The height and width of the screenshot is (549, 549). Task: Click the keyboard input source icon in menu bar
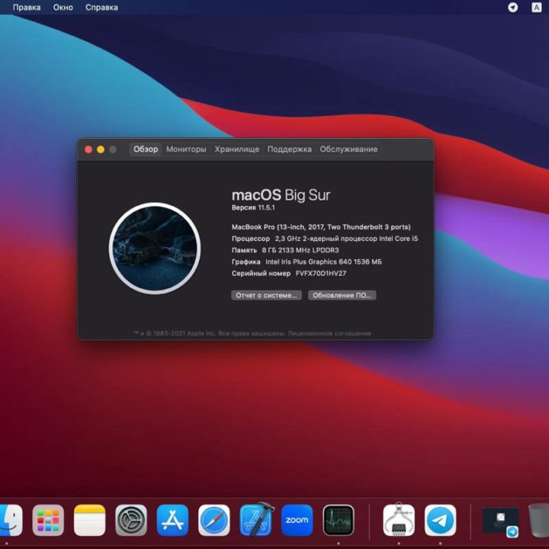tap(536, 8)
